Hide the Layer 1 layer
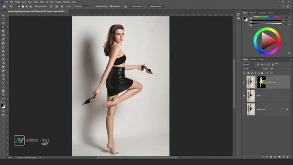293x165 pixels. tap(244, 96)
